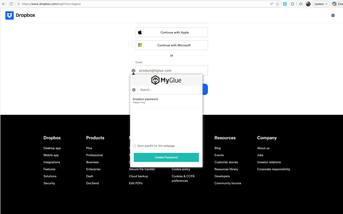Open the Corporate responsibility link
This screenshot has width=343, height=214.
click(274, 169)
